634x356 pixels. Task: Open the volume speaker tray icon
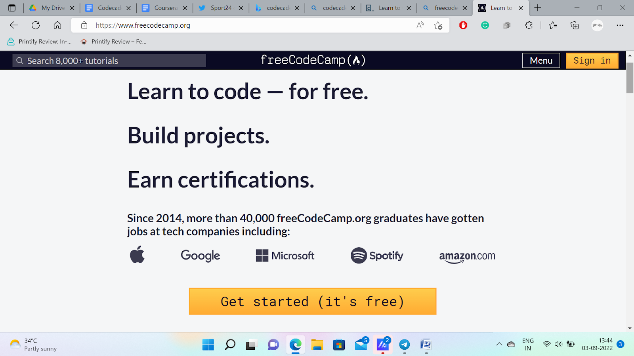pos(558,344)
